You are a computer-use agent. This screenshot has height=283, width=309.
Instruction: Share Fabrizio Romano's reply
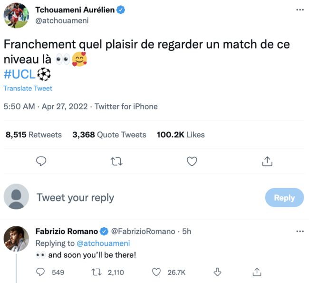[x=257, y=272]
